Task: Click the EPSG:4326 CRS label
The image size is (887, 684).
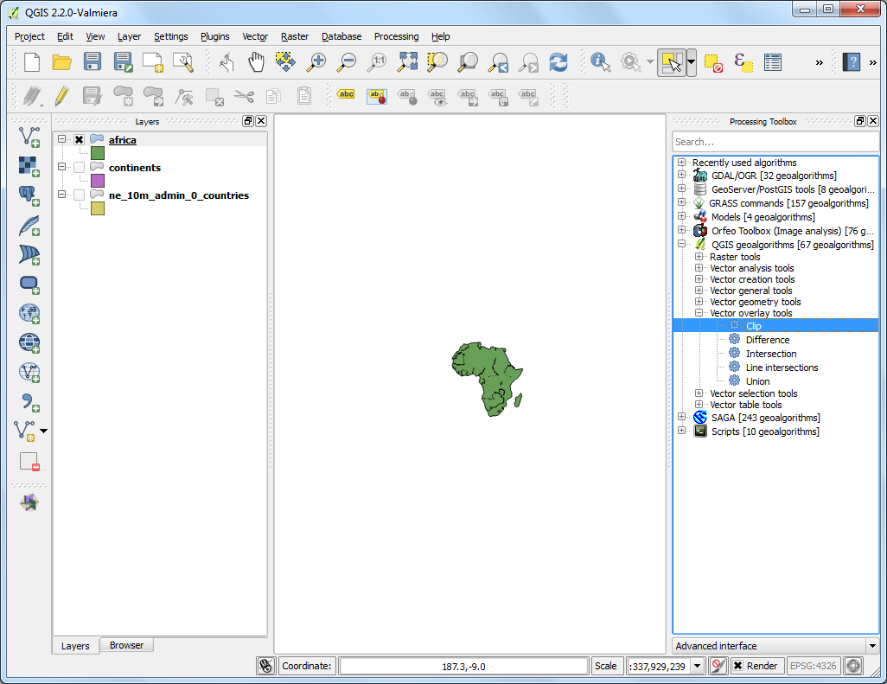Action: [x=813, y=666]
